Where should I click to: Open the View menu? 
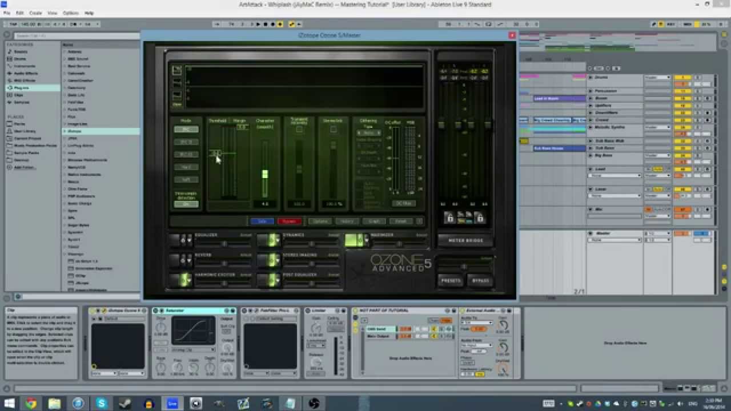coord(53,13)
